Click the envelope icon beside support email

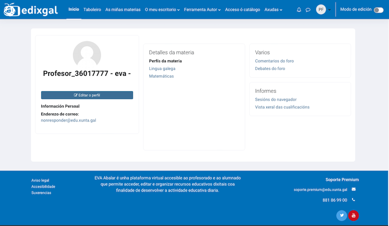point(354,189)
